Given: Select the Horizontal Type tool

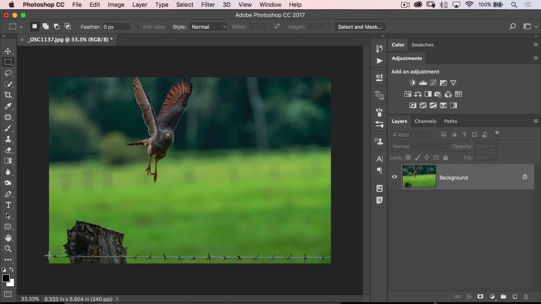Looking at the screenshot, I should (x=8, y=205).
